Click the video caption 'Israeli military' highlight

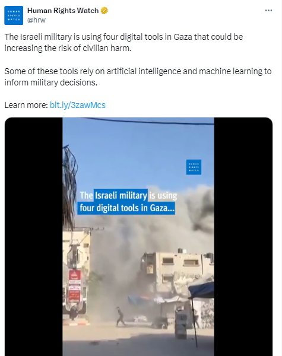tap(121, 195)
